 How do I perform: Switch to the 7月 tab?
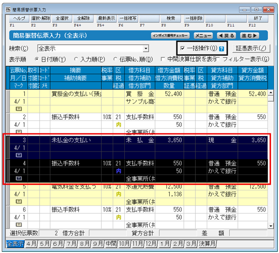[x=71, y=244]
